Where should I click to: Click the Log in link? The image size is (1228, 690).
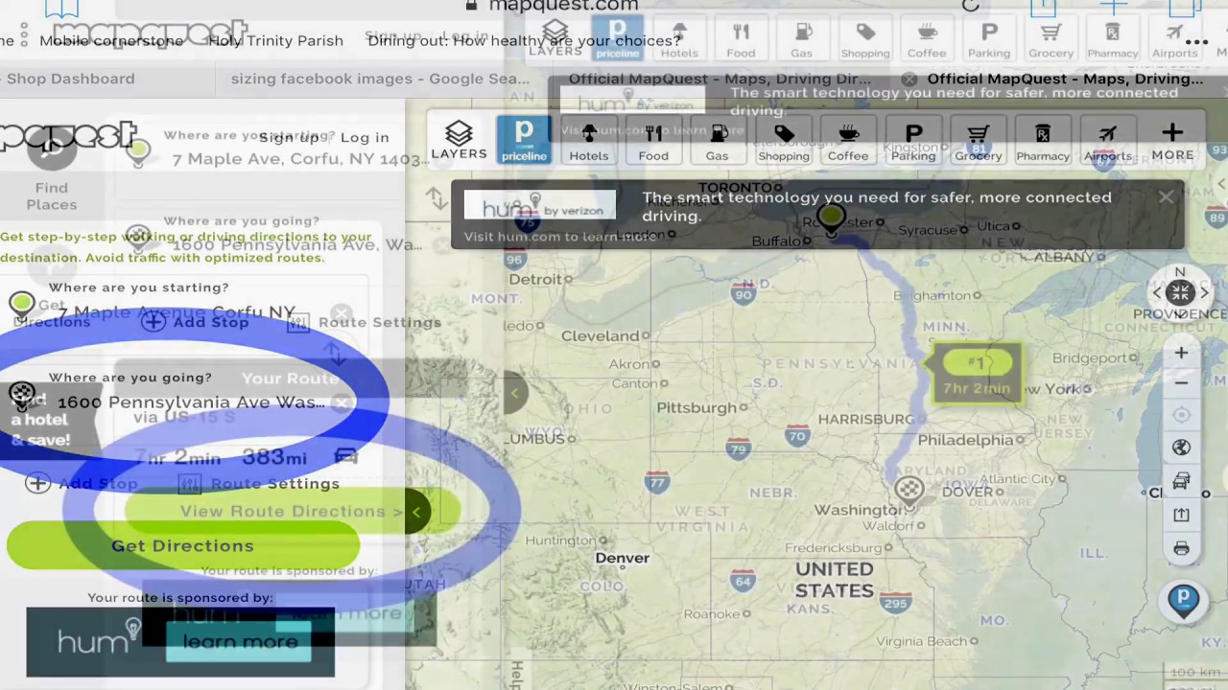coord(365,137)
